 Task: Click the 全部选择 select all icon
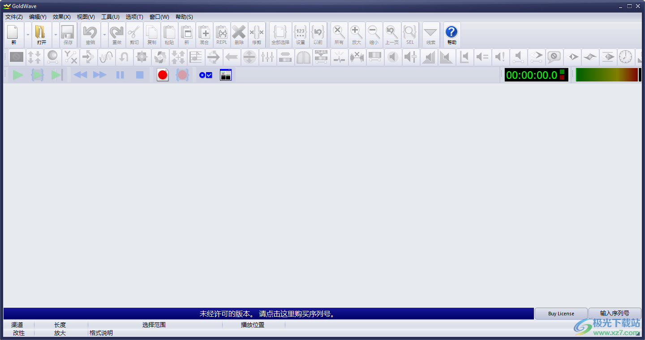point(280,35)
